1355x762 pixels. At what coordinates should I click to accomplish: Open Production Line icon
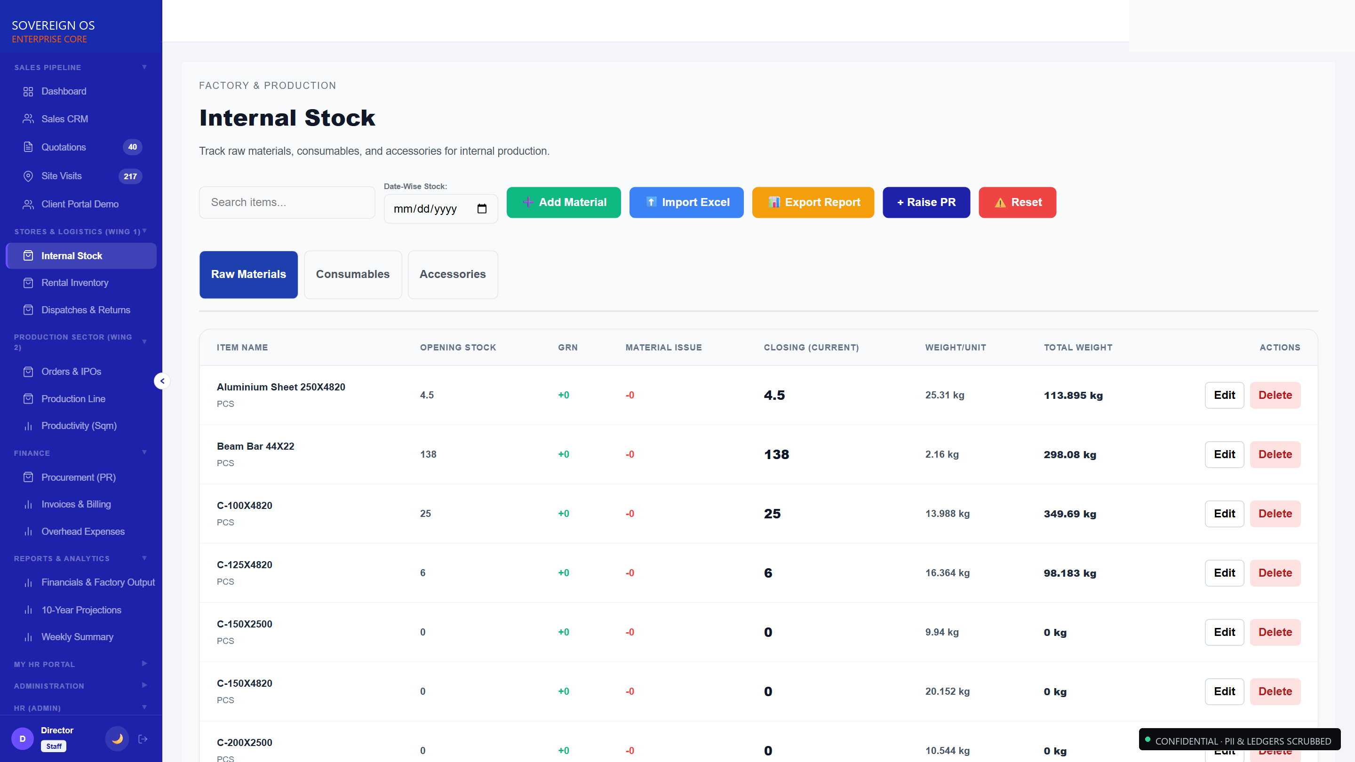[28, 399]
